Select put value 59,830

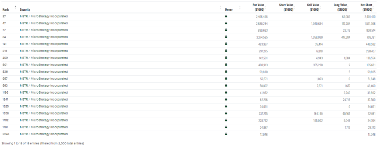pos(264,72)
